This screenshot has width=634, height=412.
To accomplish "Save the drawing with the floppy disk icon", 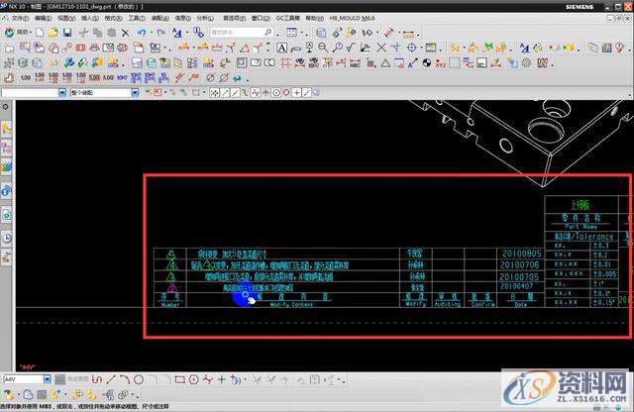I will coord(66,32).
